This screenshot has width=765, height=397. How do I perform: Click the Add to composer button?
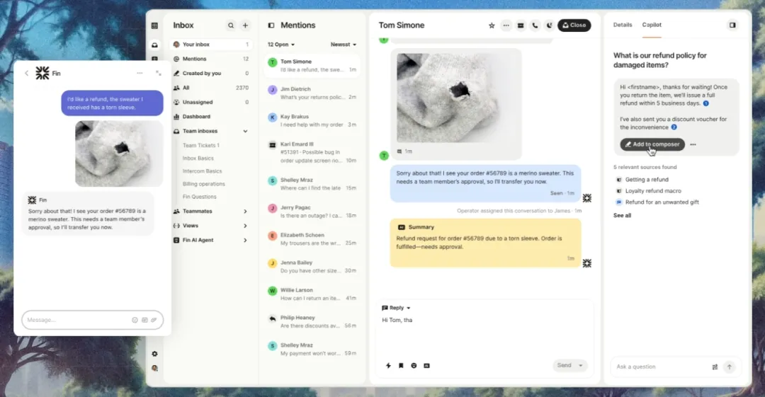(652, 144)
